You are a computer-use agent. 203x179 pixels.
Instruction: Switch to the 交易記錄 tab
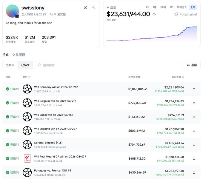(x=19, y=55)
